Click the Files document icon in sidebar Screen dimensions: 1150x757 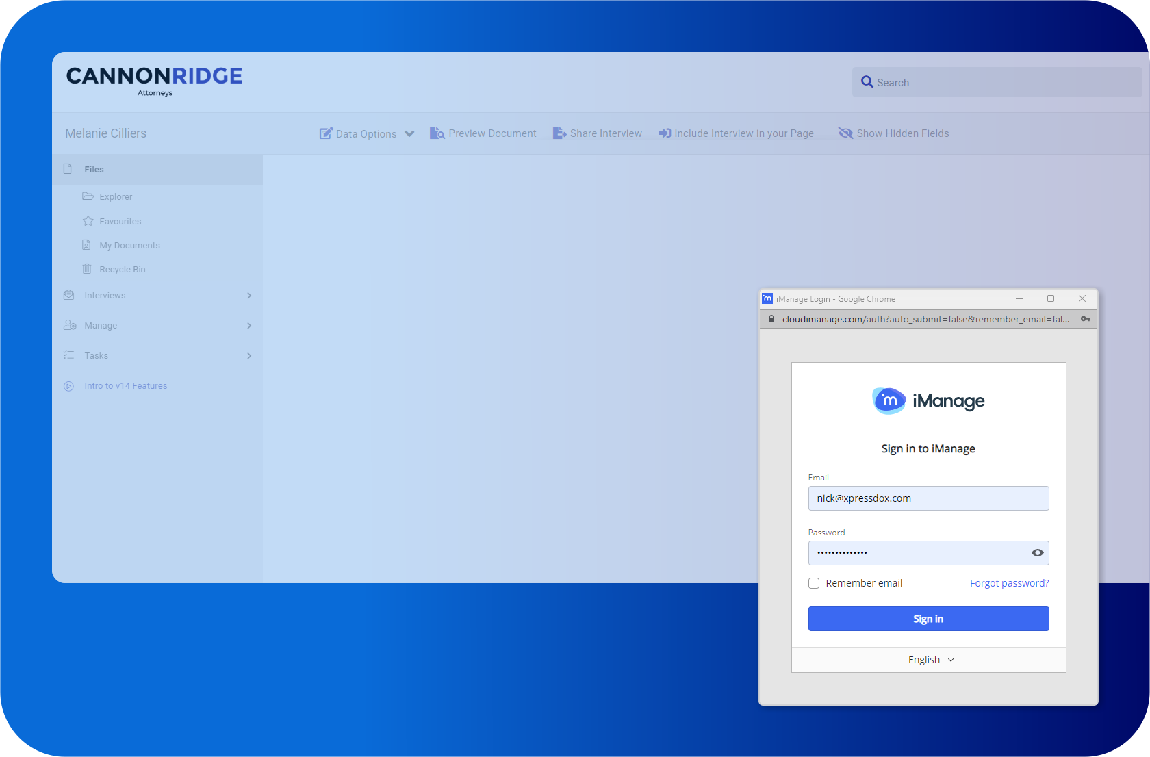[x=68, y=169]
